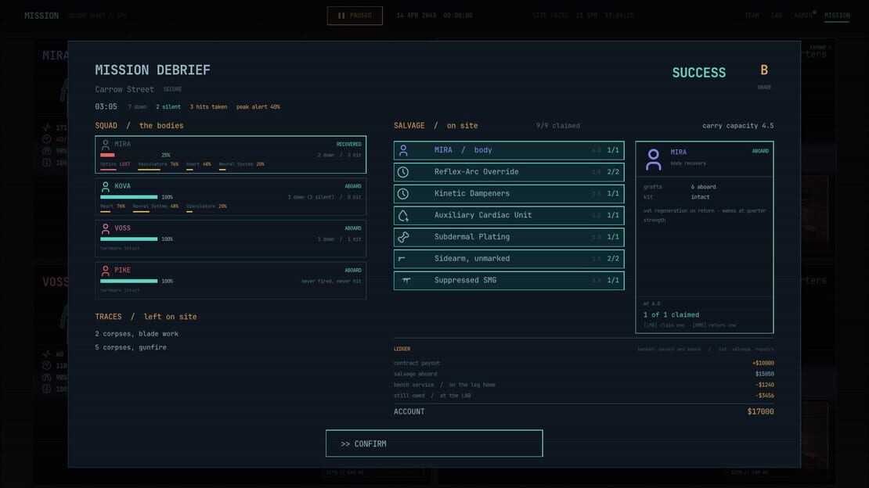Click the Sidearm 2/2 claimed counter
Image resolution: width=869 pixels, height=488 pixels.
click(x=613, y=259)
